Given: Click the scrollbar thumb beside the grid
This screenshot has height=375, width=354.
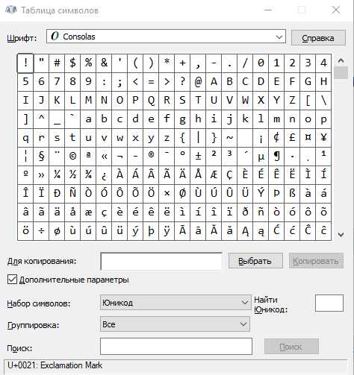Looking at the screenshot, I should pos(341,72).
